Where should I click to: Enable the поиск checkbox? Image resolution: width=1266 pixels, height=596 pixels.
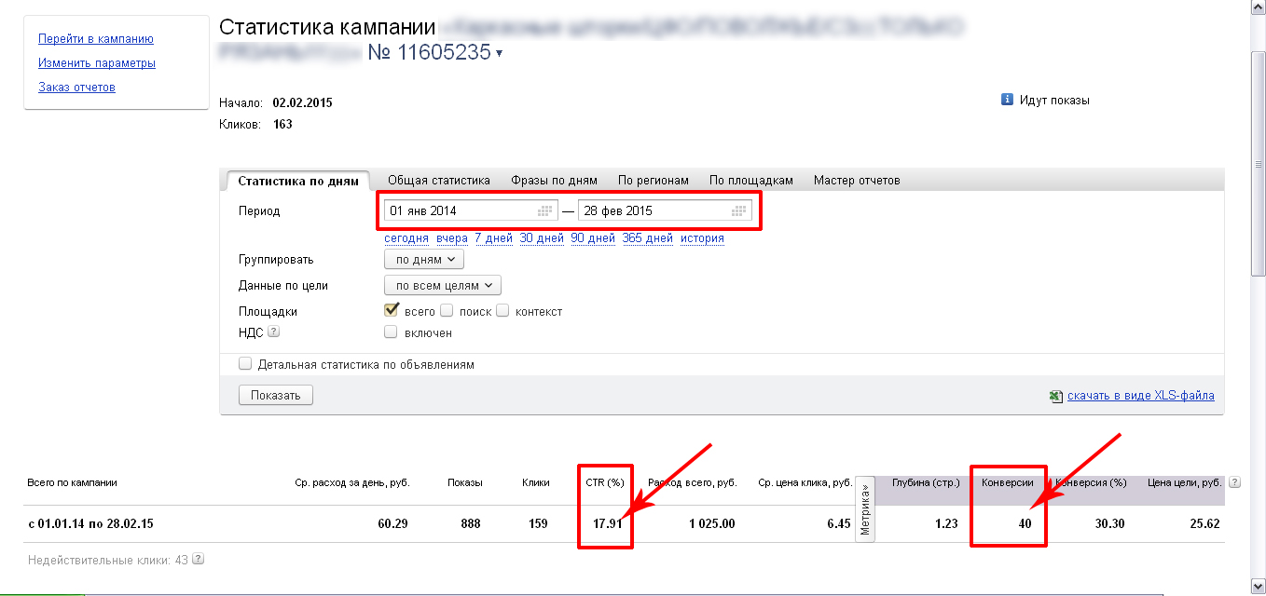pyautogui.click(x=447, y=311)
